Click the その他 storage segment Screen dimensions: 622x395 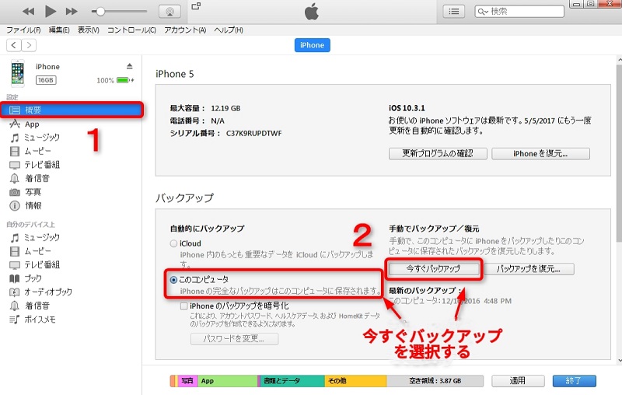coord(355,381)
